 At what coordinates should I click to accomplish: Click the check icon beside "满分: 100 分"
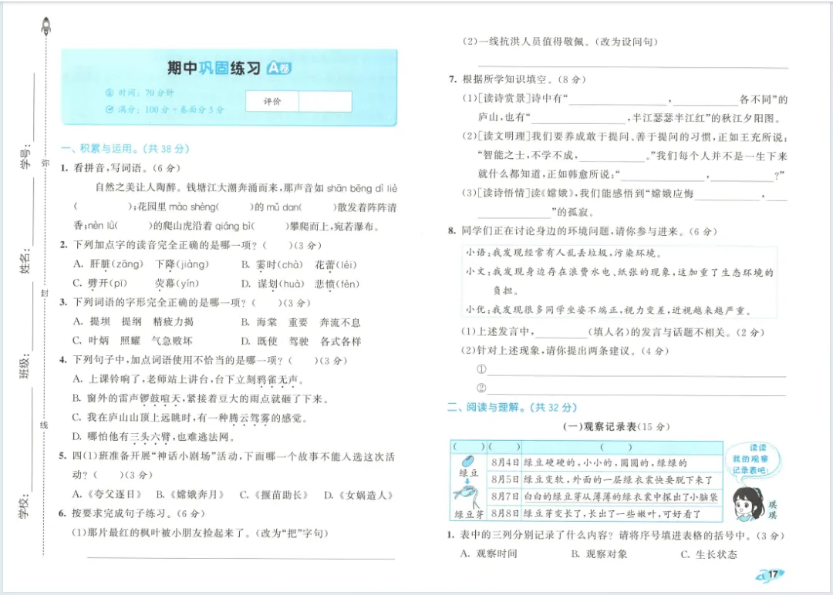tap(110, 109)
